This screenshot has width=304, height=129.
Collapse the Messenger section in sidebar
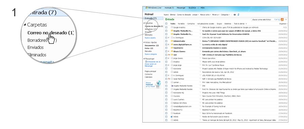(144, 58)
